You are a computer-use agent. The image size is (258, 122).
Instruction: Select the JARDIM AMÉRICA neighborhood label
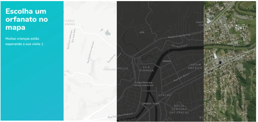195,66
